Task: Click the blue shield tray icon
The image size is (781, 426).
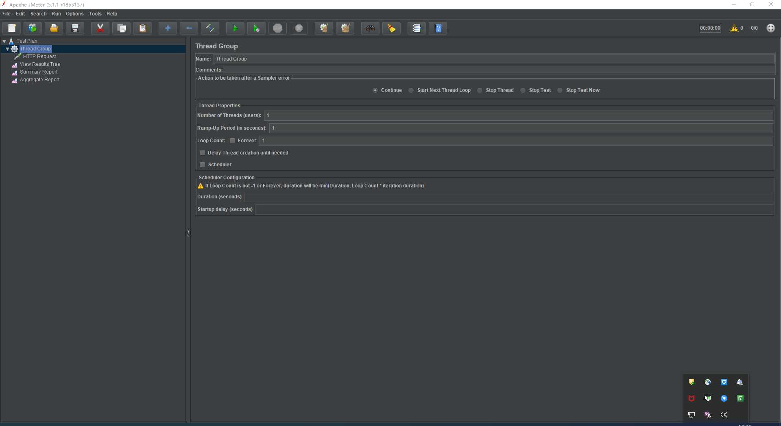Action: 724,382
